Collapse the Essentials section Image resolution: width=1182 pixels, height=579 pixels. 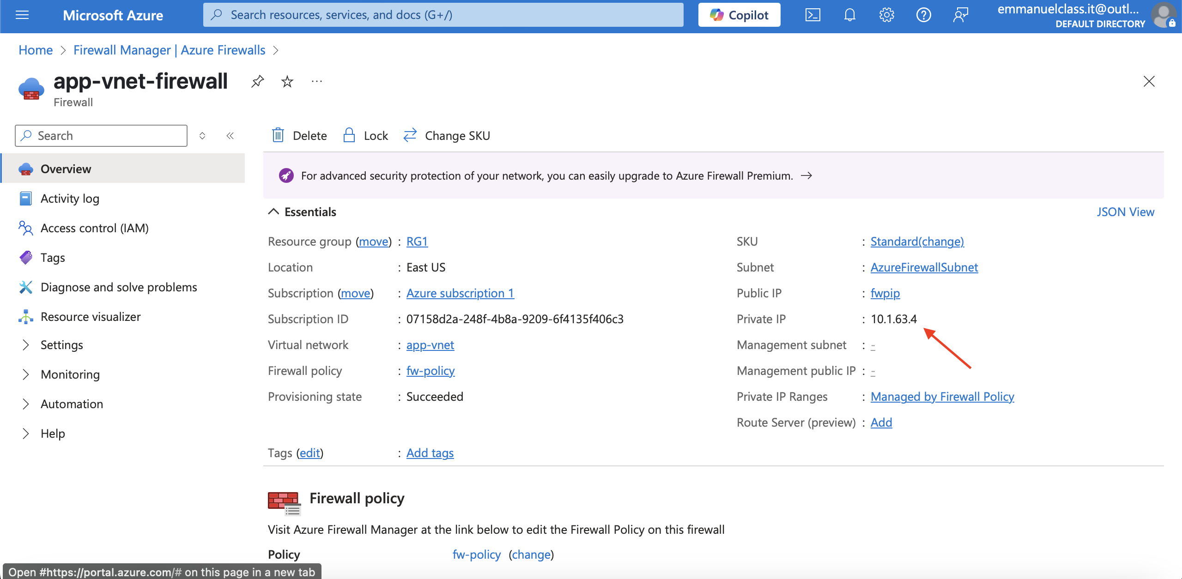click(x=303, y=212)
